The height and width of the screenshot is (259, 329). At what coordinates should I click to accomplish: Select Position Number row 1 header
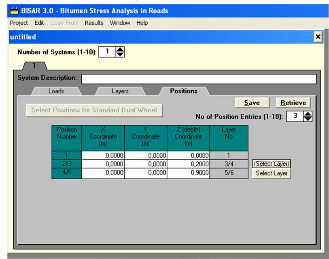(x=67, y=155)
